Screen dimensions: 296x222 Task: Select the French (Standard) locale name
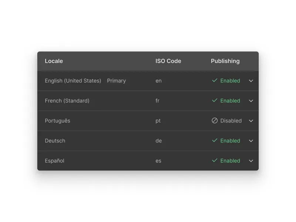(67, 101)
